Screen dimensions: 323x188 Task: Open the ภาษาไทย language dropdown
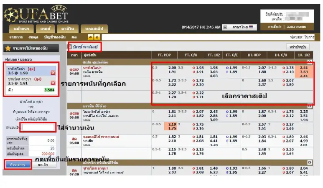tap(239, 27)
